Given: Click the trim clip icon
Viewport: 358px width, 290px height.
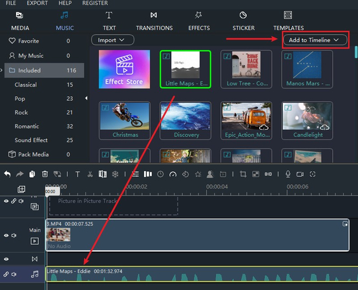Looking at the screenshot, I should (x=103, y=174).
